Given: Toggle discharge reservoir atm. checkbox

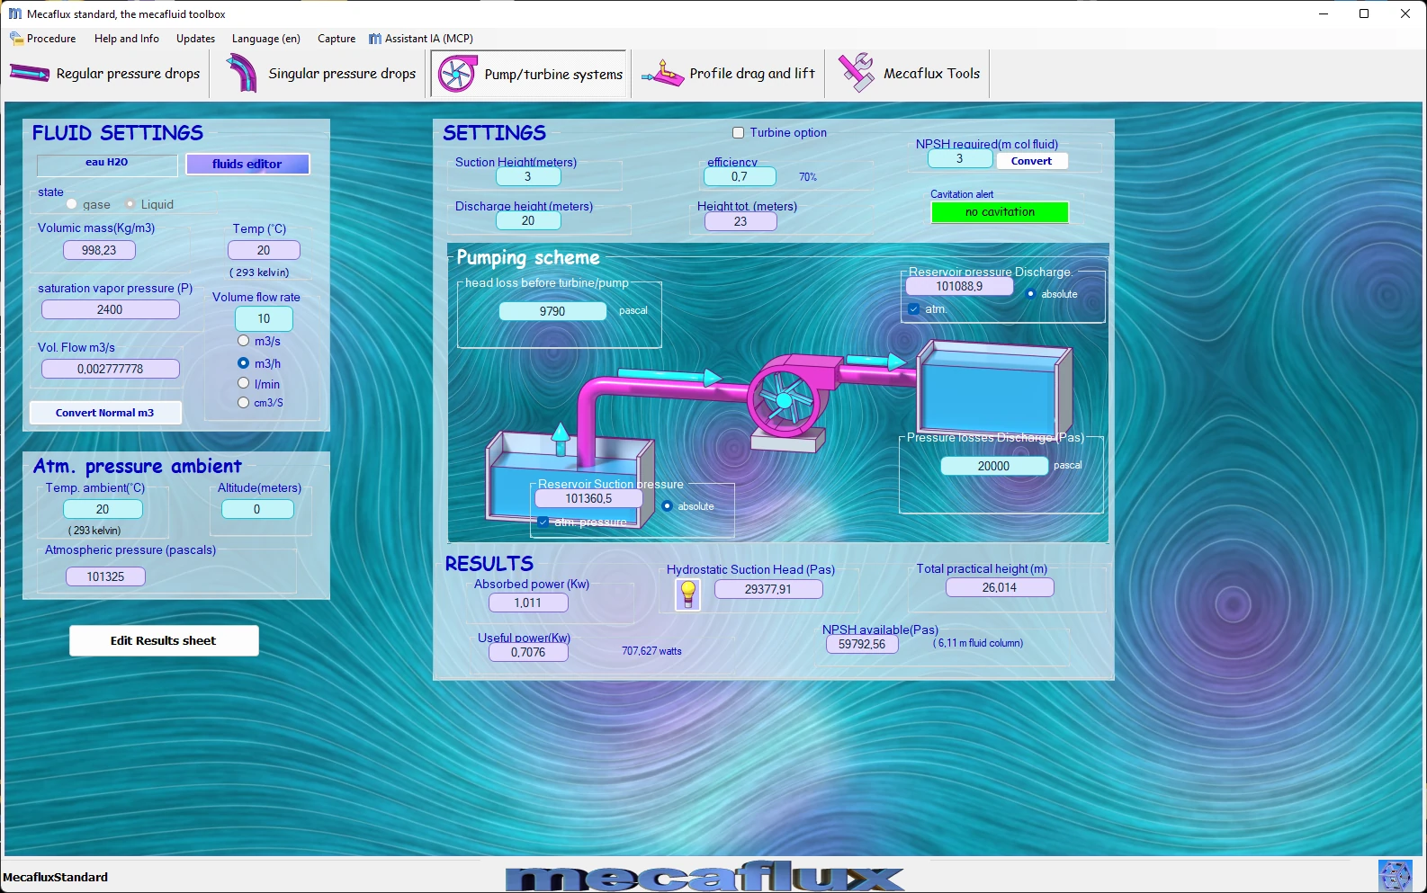Looking at the screenshot, I should [914, 308].
